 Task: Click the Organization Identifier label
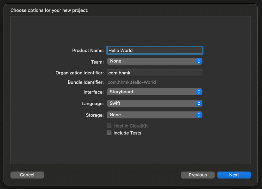tap(79, 73)
